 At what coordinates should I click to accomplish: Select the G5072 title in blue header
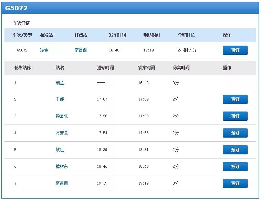[x=16, y=8]
